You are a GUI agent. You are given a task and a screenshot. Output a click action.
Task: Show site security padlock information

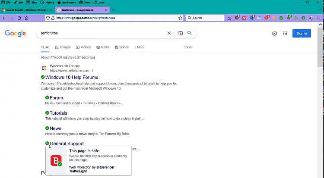[x=53, y=18]
